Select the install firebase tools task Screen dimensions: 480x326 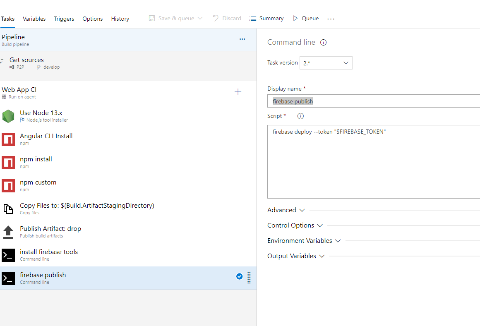coord(128,255)
